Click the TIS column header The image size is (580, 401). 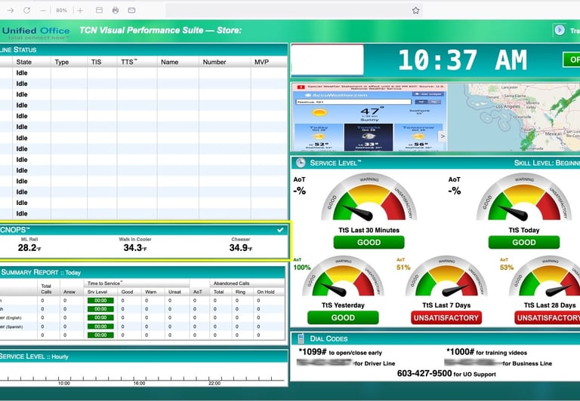point(96,62)
